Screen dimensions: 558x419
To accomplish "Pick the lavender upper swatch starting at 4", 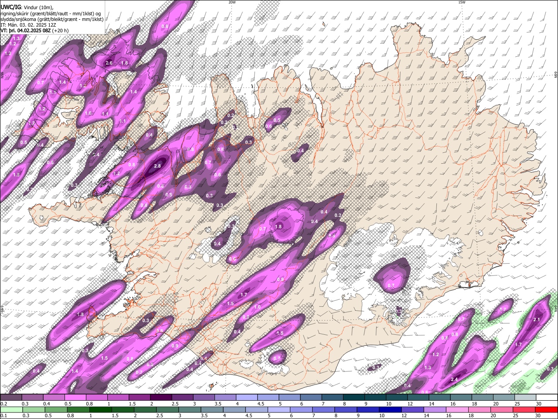I will (x=246, y=397).
